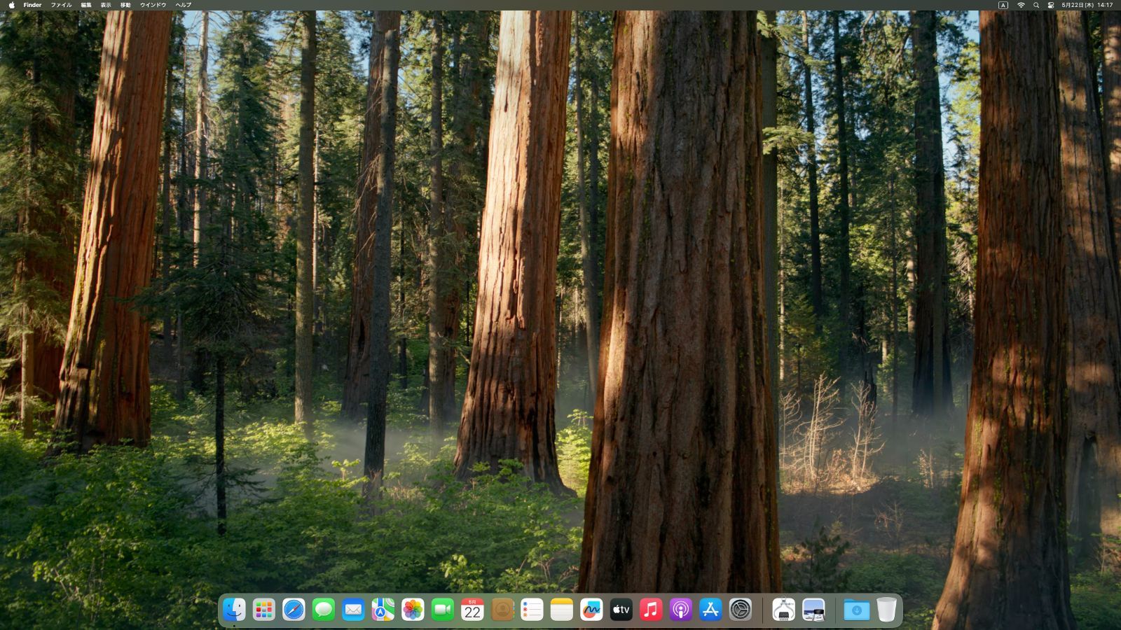Open the Music app
The width and height of the screenshot is (1121, 630).
tap(651, 610)
